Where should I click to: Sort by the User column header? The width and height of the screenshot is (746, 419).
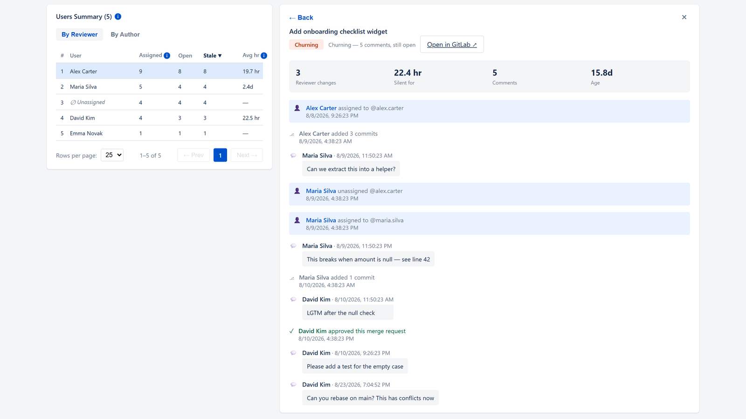(x=76, y=55)
